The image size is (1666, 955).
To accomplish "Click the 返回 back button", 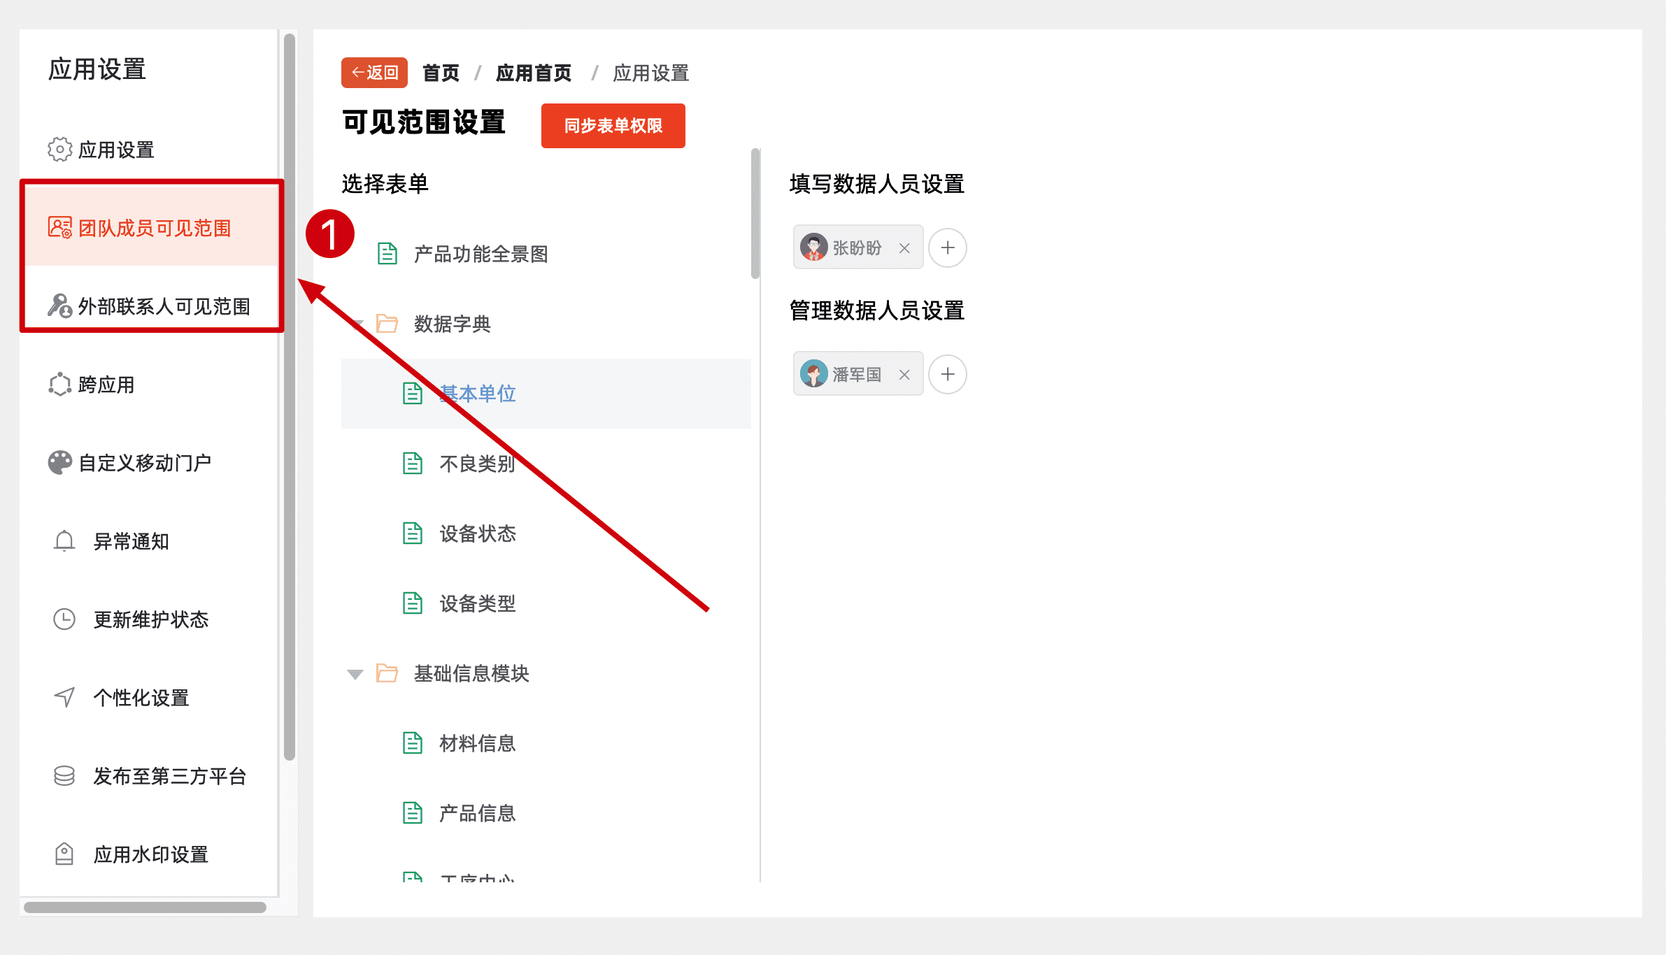I will [x=374, y=73].
